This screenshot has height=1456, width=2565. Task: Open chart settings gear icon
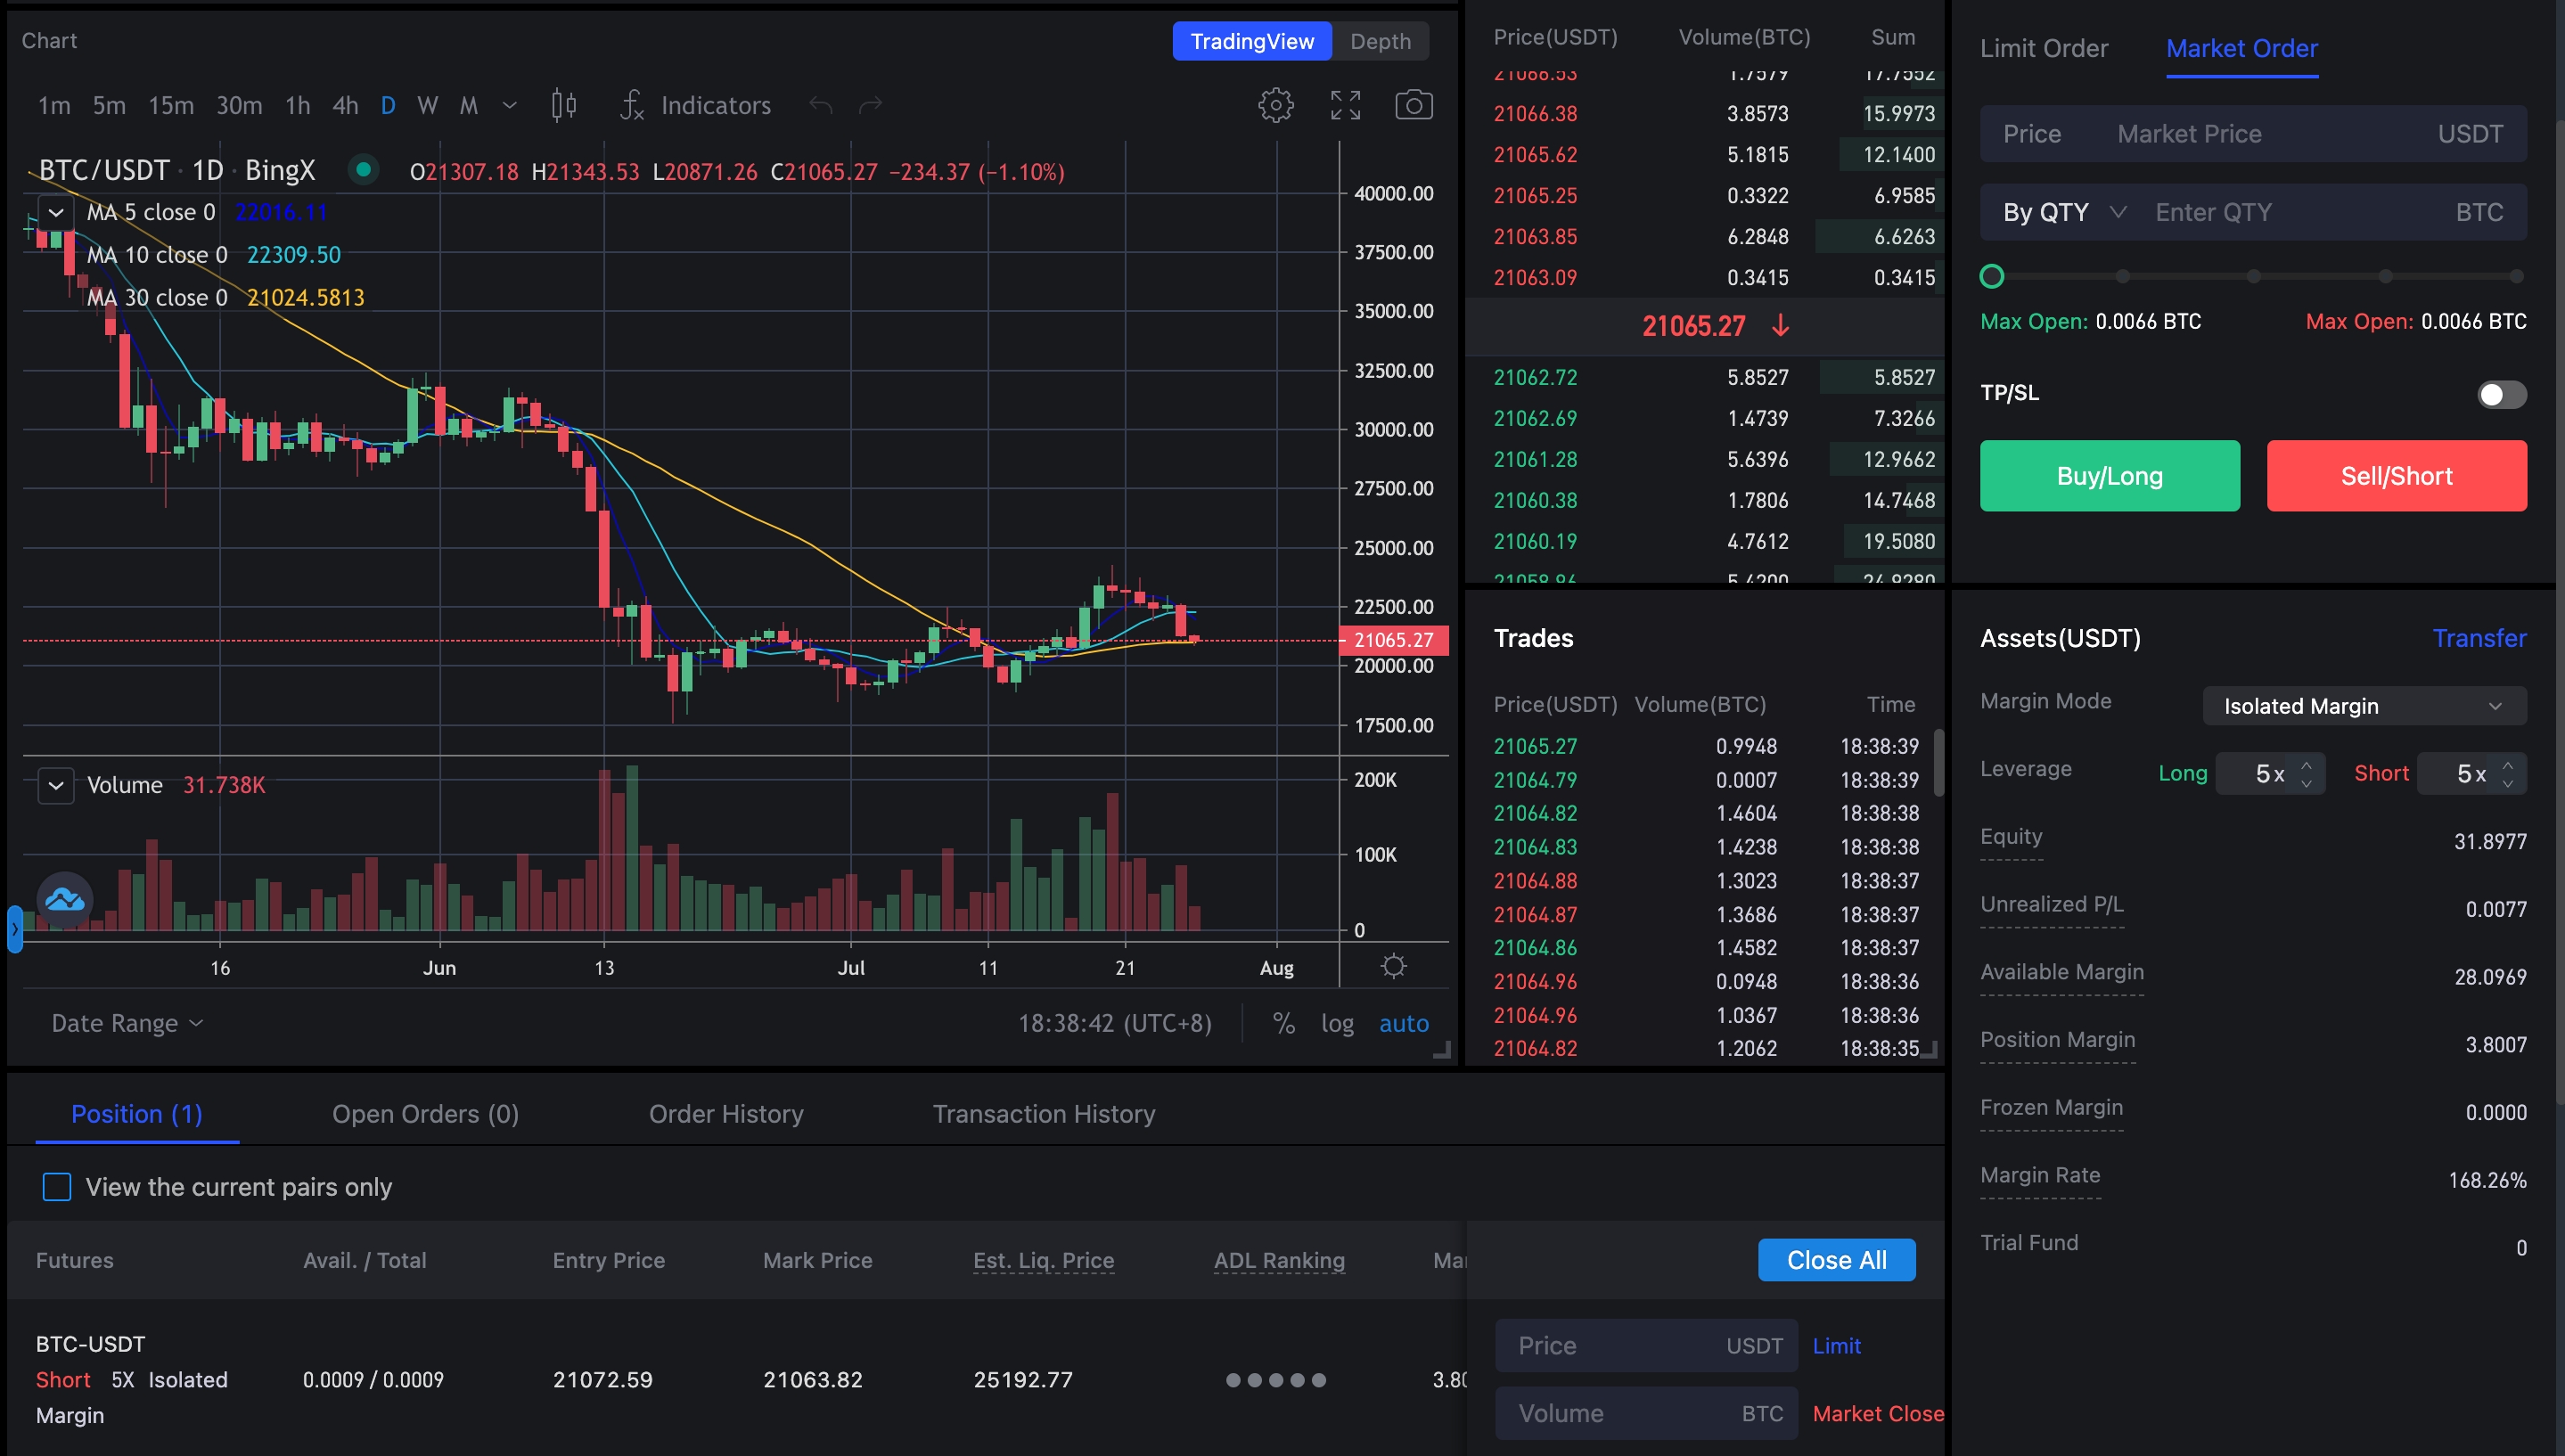click(1275, 105)
